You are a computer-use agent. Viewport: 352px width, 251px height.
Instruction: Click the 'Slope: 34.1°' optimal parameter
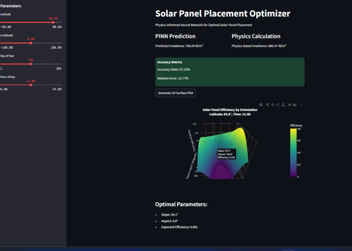[169, 215]
